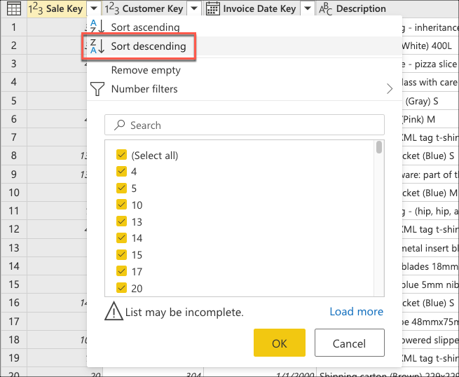Open the Sale Key column dropdown
This screenshot has width=459, height=377.
point(94,8)
